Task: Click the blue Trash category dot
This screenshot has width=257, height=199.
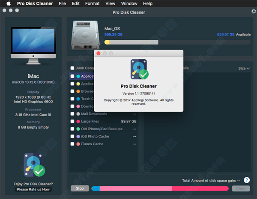Action: [x=78, y=99]
